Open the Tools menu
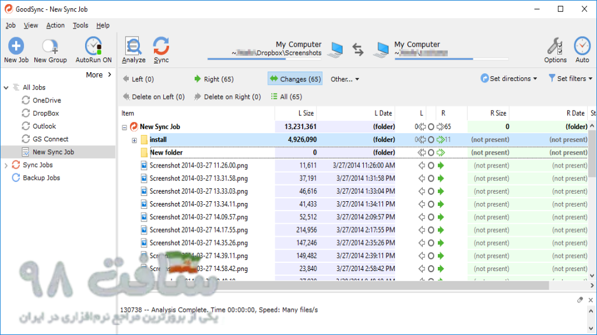Screen dimensions: 597x335 click(80, 26)
